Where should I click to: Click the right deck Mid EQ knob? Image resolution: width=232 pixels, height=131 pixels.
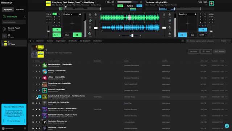click(x=170, y=21)
